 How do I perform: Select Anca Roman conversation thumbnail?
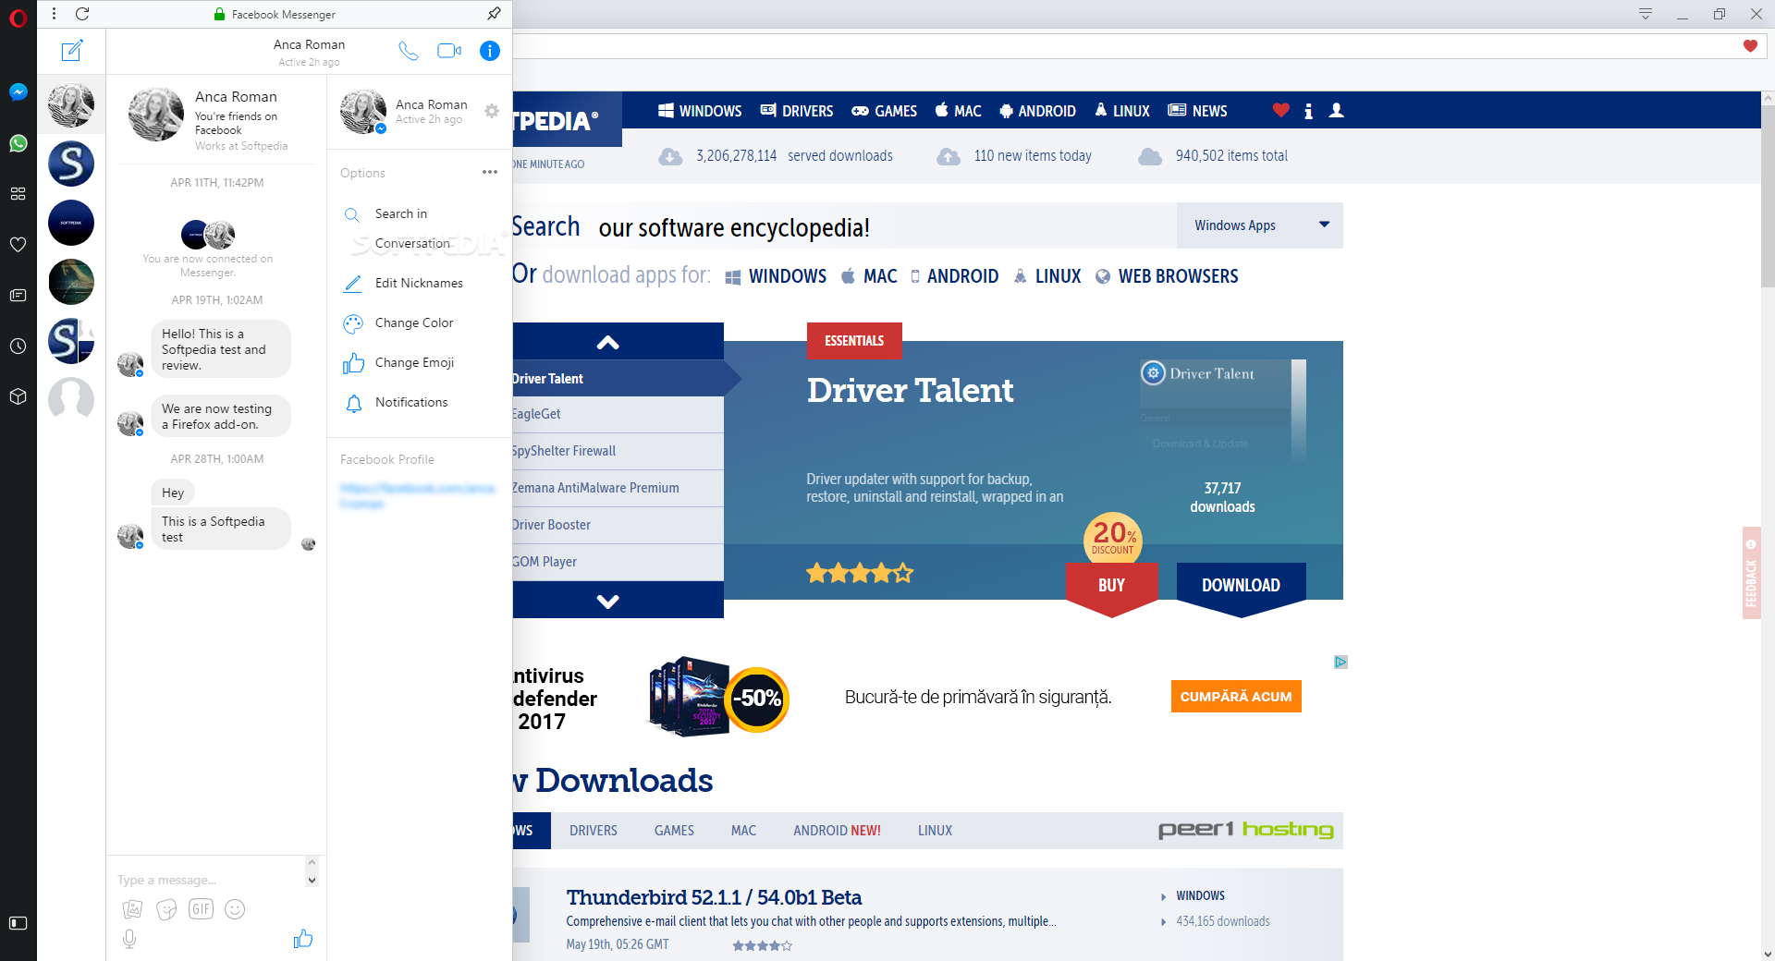coord(71,105)
